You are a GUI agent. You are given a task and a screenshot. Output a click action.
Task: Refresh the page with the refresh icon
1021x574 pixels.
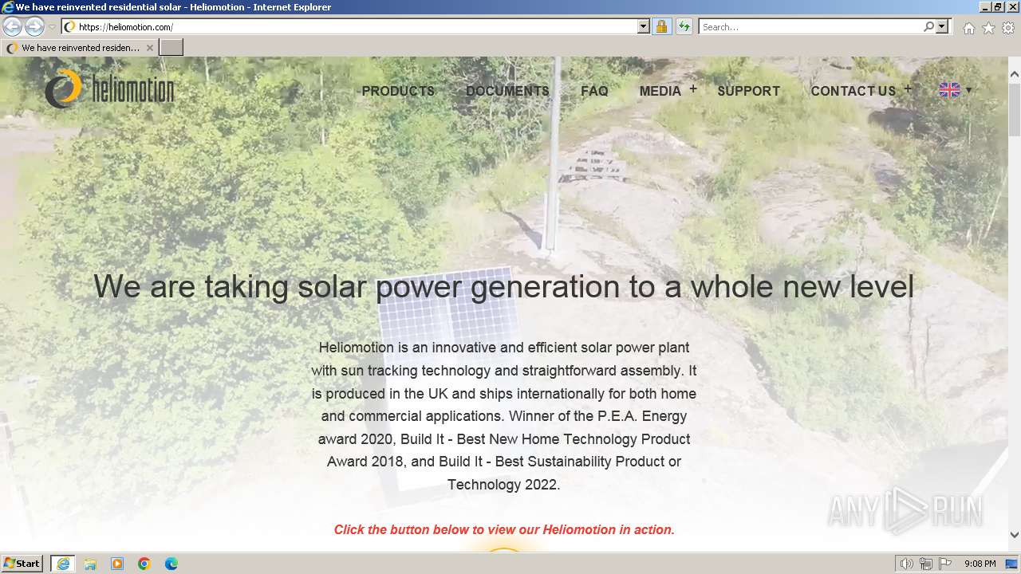(x=684, y=26)
